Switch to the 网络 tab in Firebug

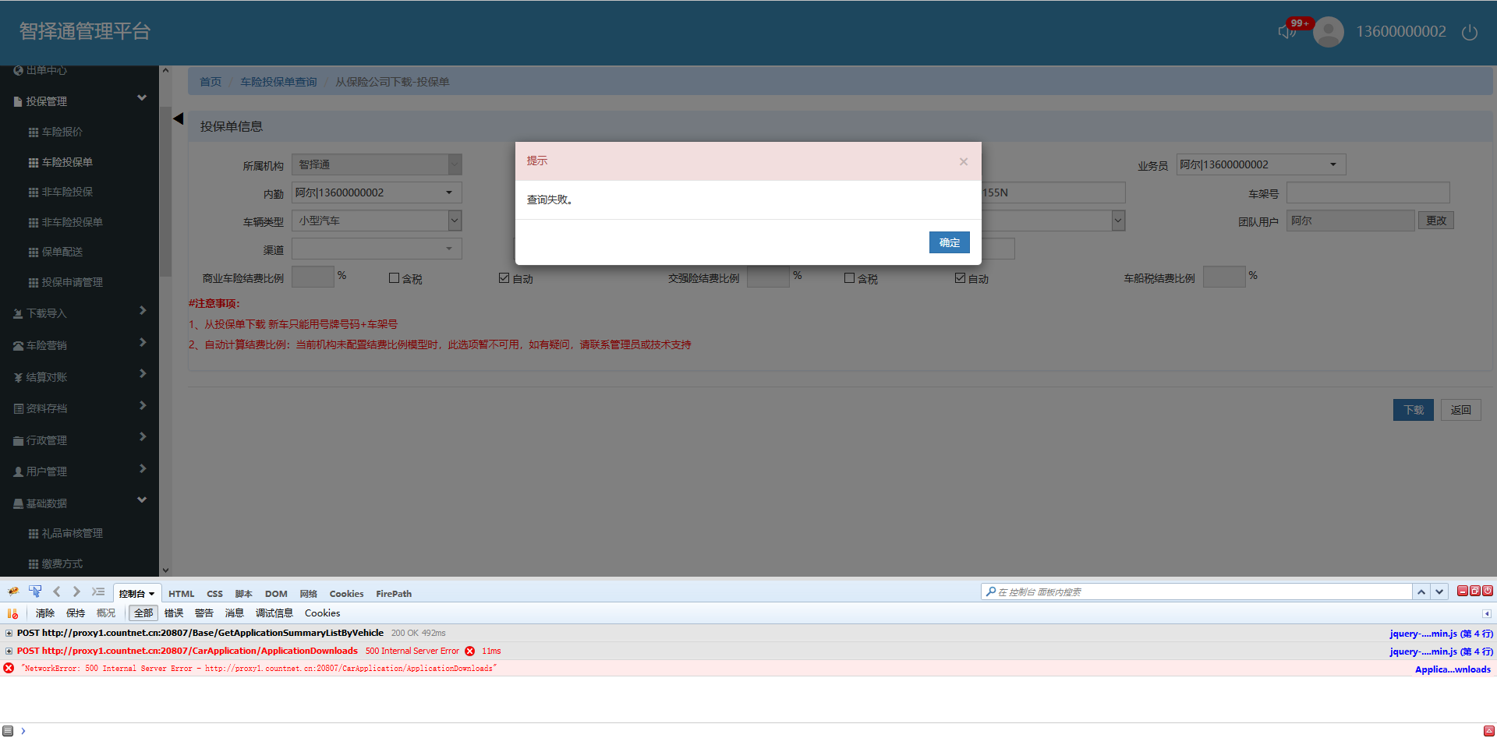309,594
